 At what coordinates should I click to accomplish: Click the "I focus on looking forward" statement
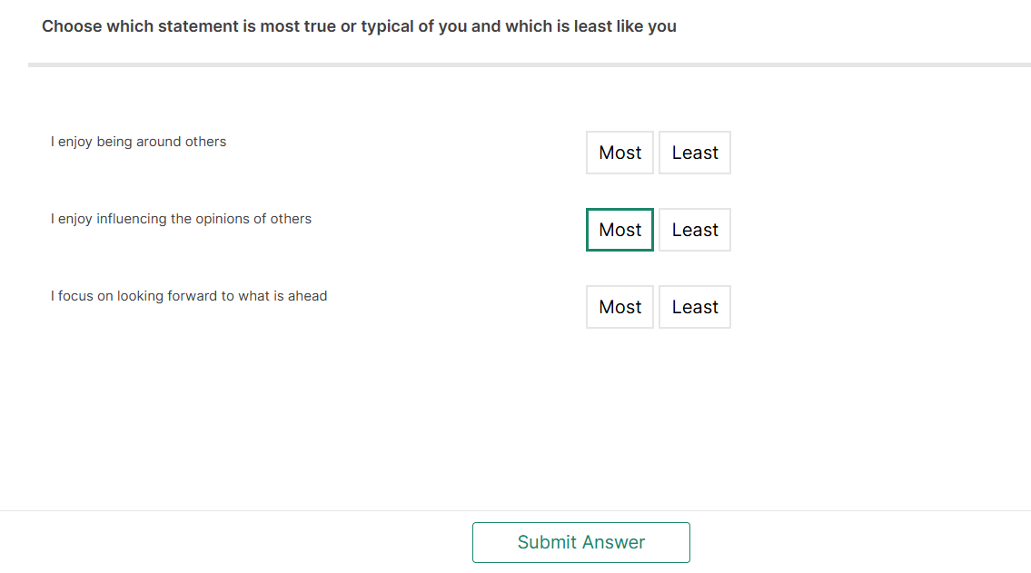point(189,296)
